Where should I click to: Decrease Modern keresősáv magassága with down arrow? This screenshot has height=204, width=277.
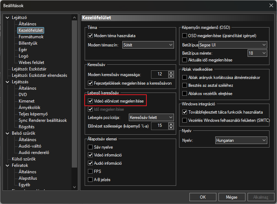tap(171, 76)
